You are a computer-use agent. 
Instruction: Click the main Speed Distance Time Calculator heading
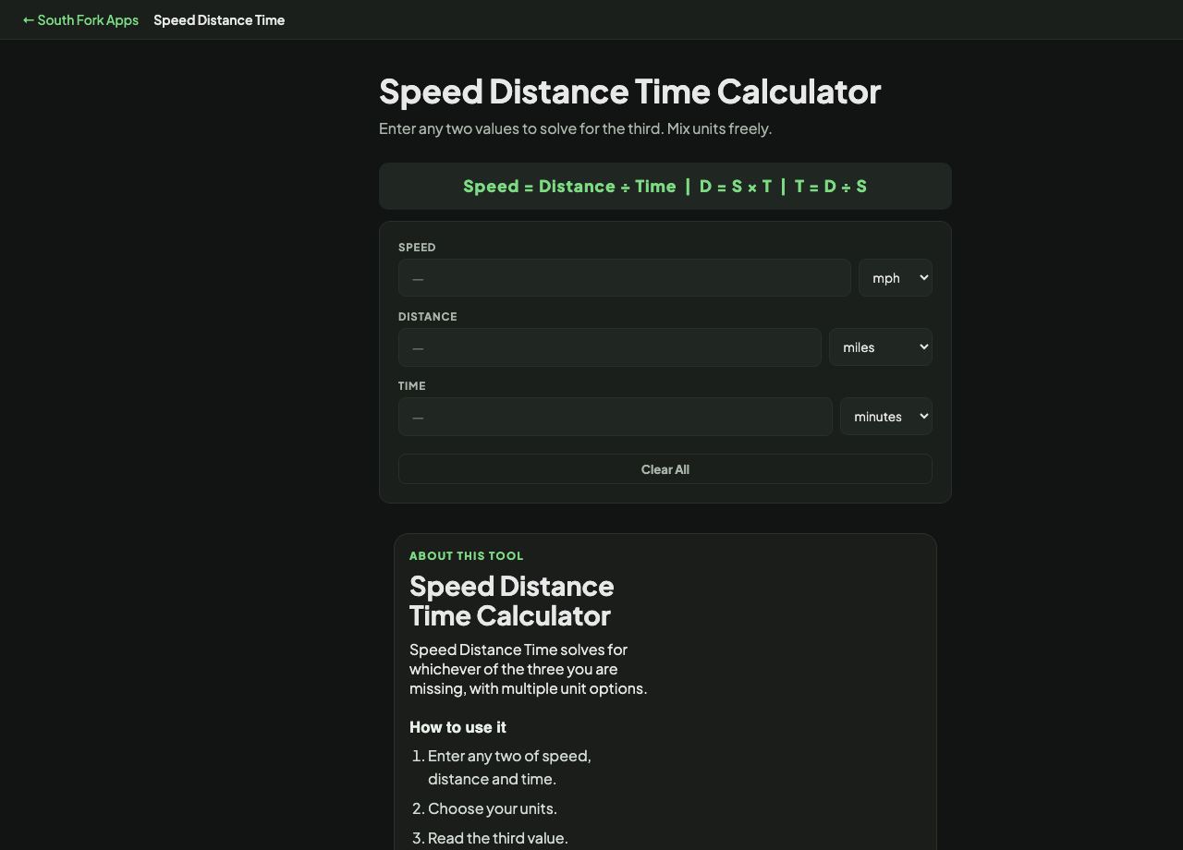point(629,91)
